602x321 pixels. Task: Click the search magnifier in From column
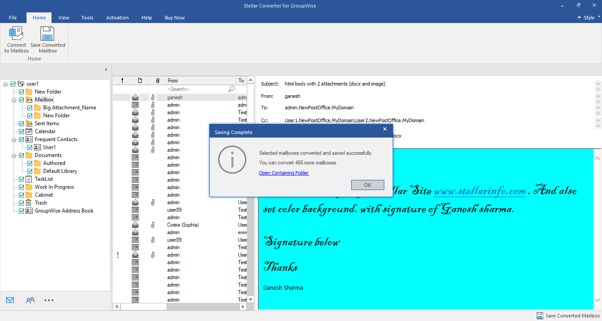click(231, 89)
